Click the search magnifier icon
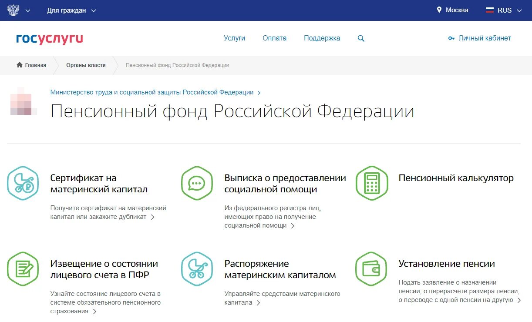 (361, 38)
